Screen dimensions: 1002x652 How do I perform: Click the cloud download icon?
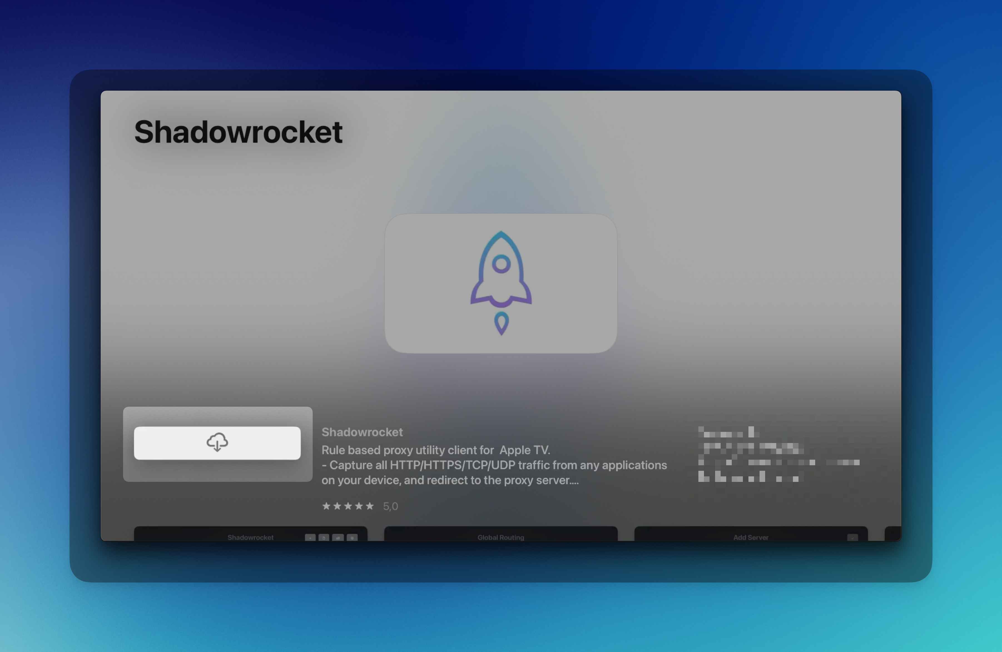click(217, 442)
